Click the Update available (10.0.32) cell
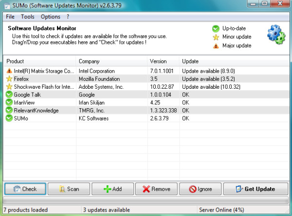292x216 pixels. tap(211, 87)
